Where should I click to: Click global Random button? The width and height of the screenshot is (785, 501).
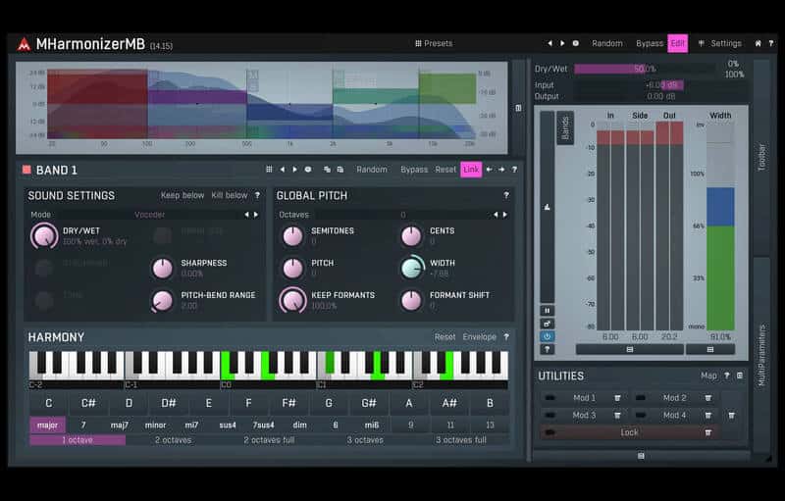pyautogui.click(x=606, y=43)
